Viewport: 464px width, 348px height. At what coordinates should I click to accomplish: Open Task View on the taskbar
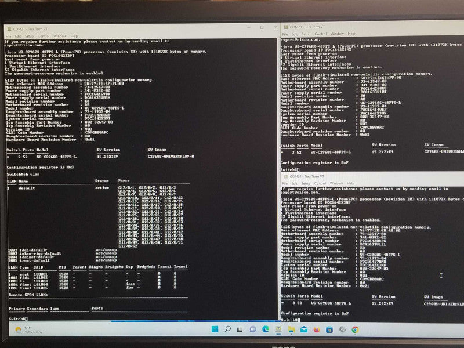240,329
